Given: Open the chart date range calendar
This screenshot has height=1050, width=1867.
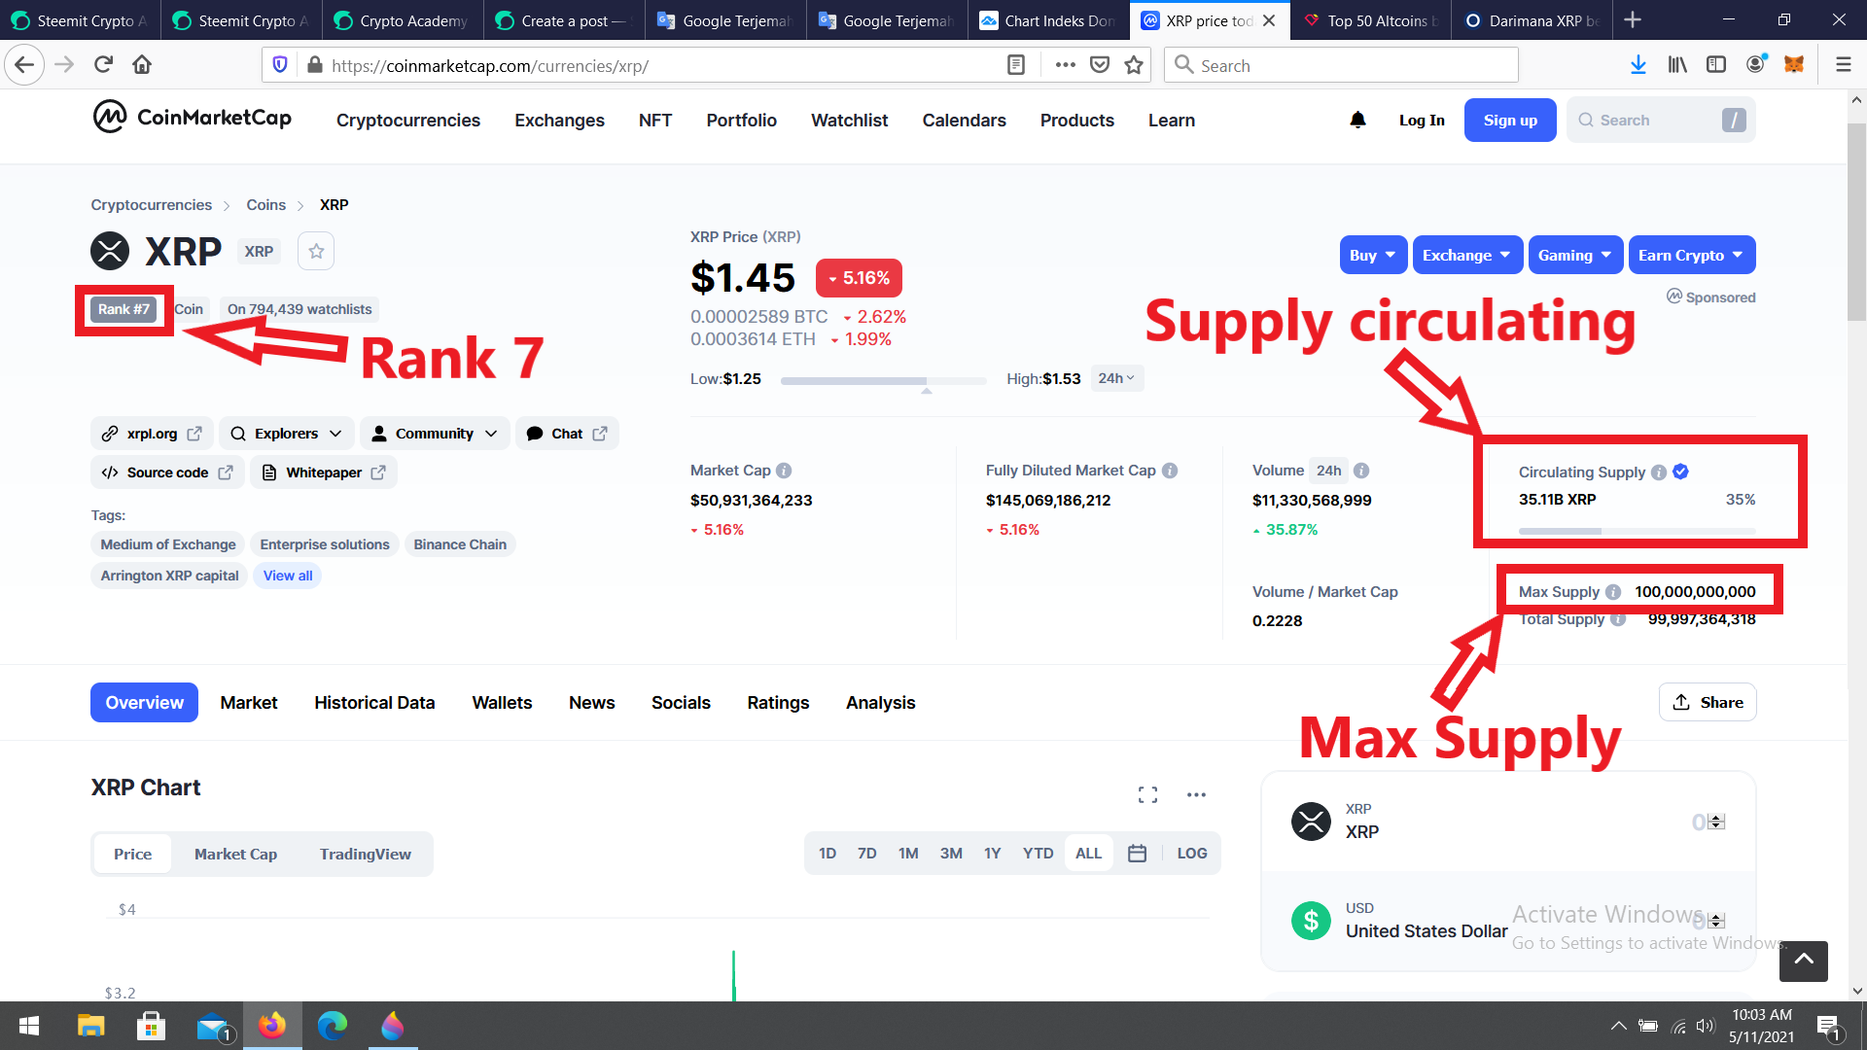Looking at the screenshot, I should 1137,854.
